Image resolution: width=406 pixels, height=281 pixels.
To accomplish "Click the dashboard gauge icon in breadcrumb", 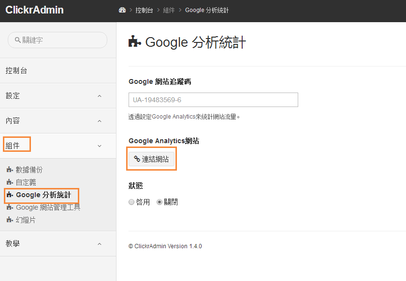I will (x=122, y=10).
